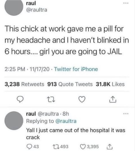Retweet the reply showing 493 retweets
The image size is (135, 151).
click(60, 146)
